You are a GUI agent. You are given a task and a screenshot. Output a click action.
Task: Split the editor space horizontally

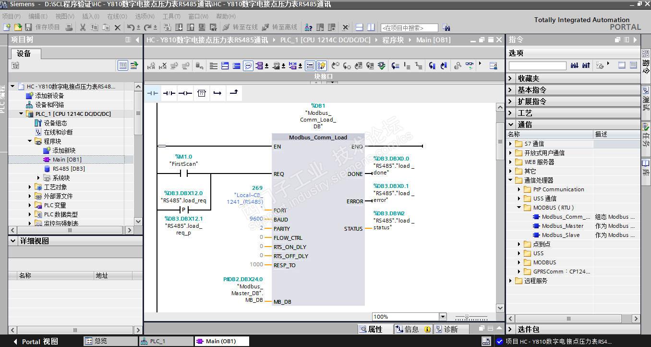coord(359,27)
